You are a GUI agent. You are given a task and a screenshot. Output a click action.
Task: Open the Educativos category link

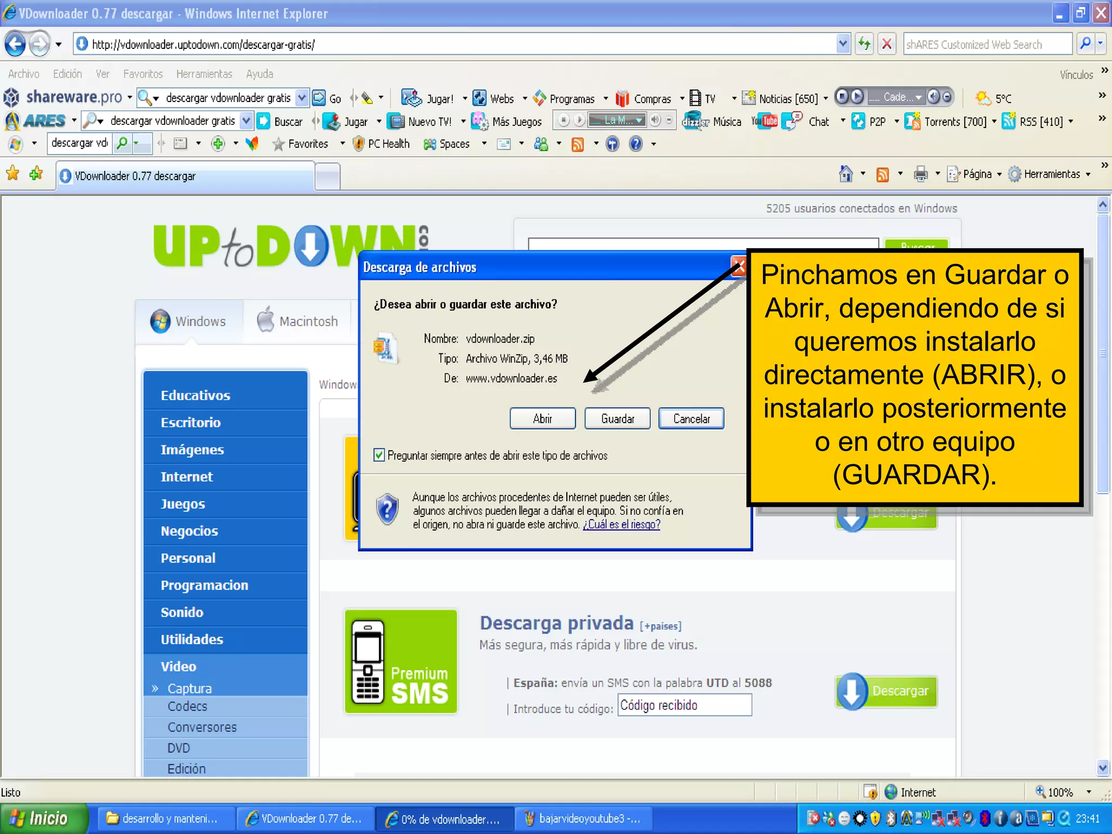(x=195, y=395)
